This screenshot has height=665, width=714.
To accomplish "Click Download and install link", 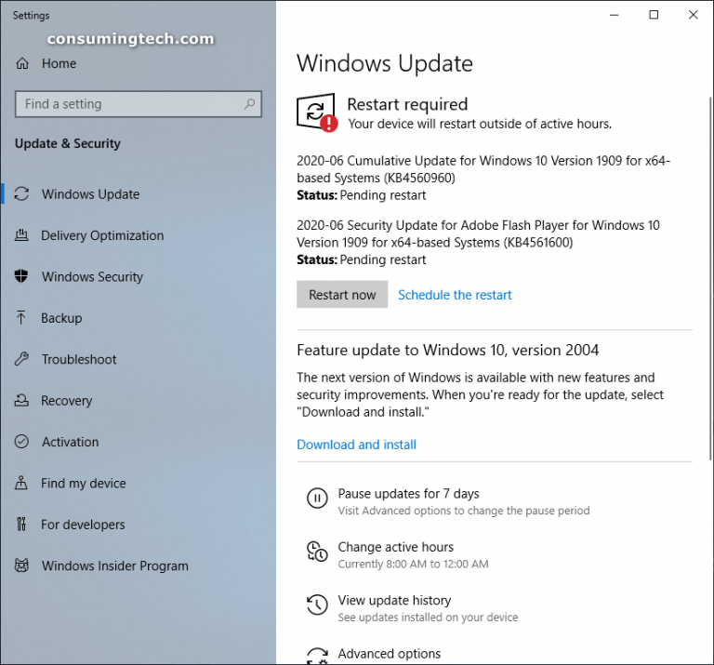I will (357, 445).
